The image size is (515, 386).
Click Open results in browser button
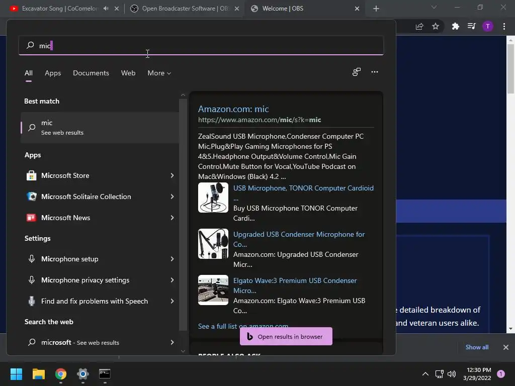point(286,336)
